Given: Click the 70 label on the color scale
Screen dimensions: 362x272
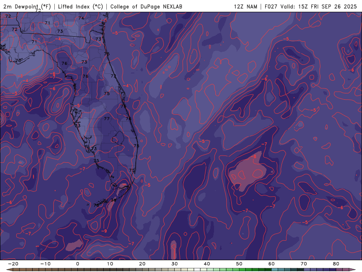Looking at the screenshot, I should 304,264.
